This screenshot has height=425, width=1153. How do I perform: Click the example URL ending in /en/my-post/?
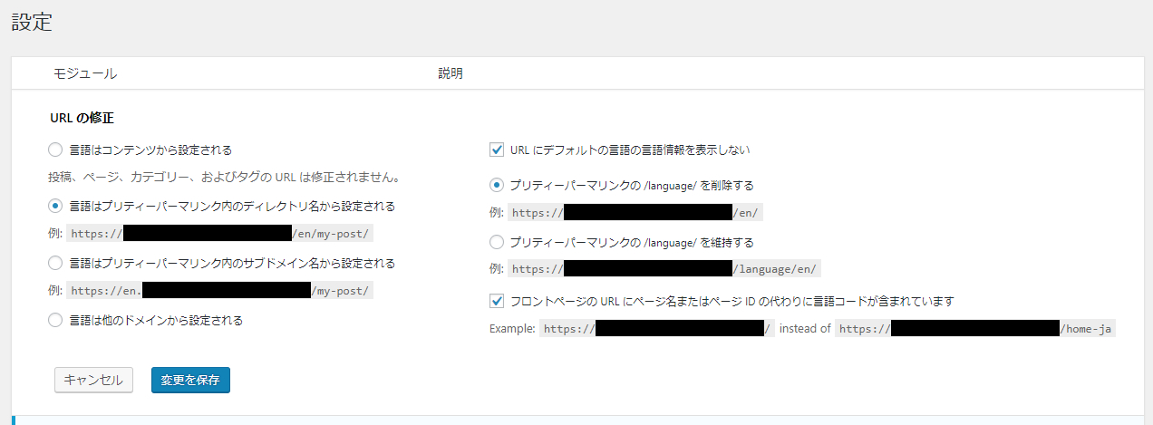tap(219, 233)
